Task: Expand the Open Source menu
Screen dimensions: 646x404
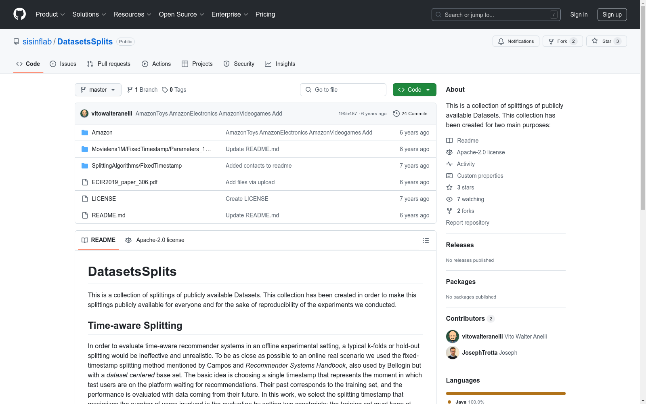Action: (182, 15)
